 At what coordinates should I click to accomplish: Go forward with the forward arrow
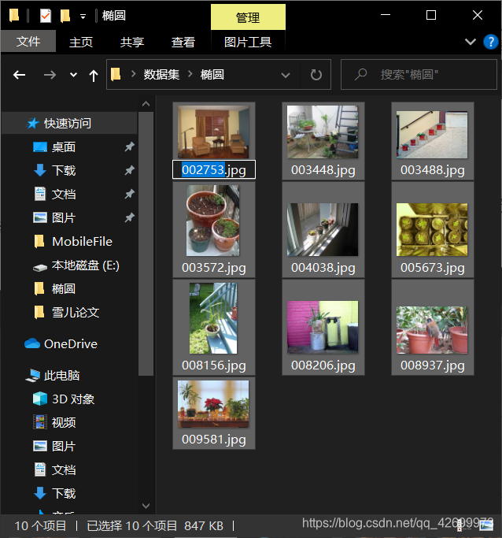(50, 75)
